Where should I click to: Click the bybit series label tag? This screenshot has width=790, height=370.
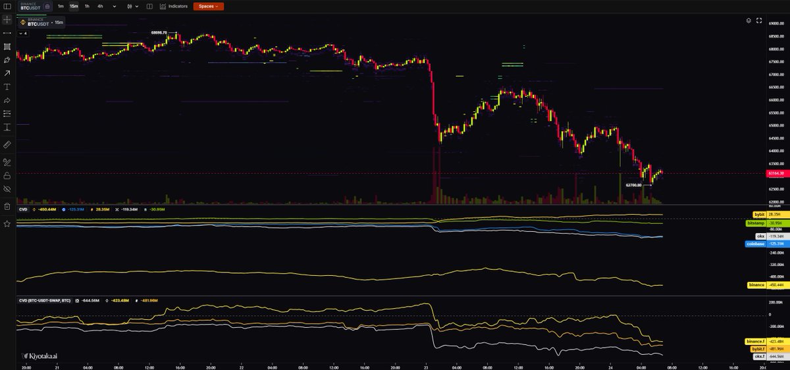(760, 215)
